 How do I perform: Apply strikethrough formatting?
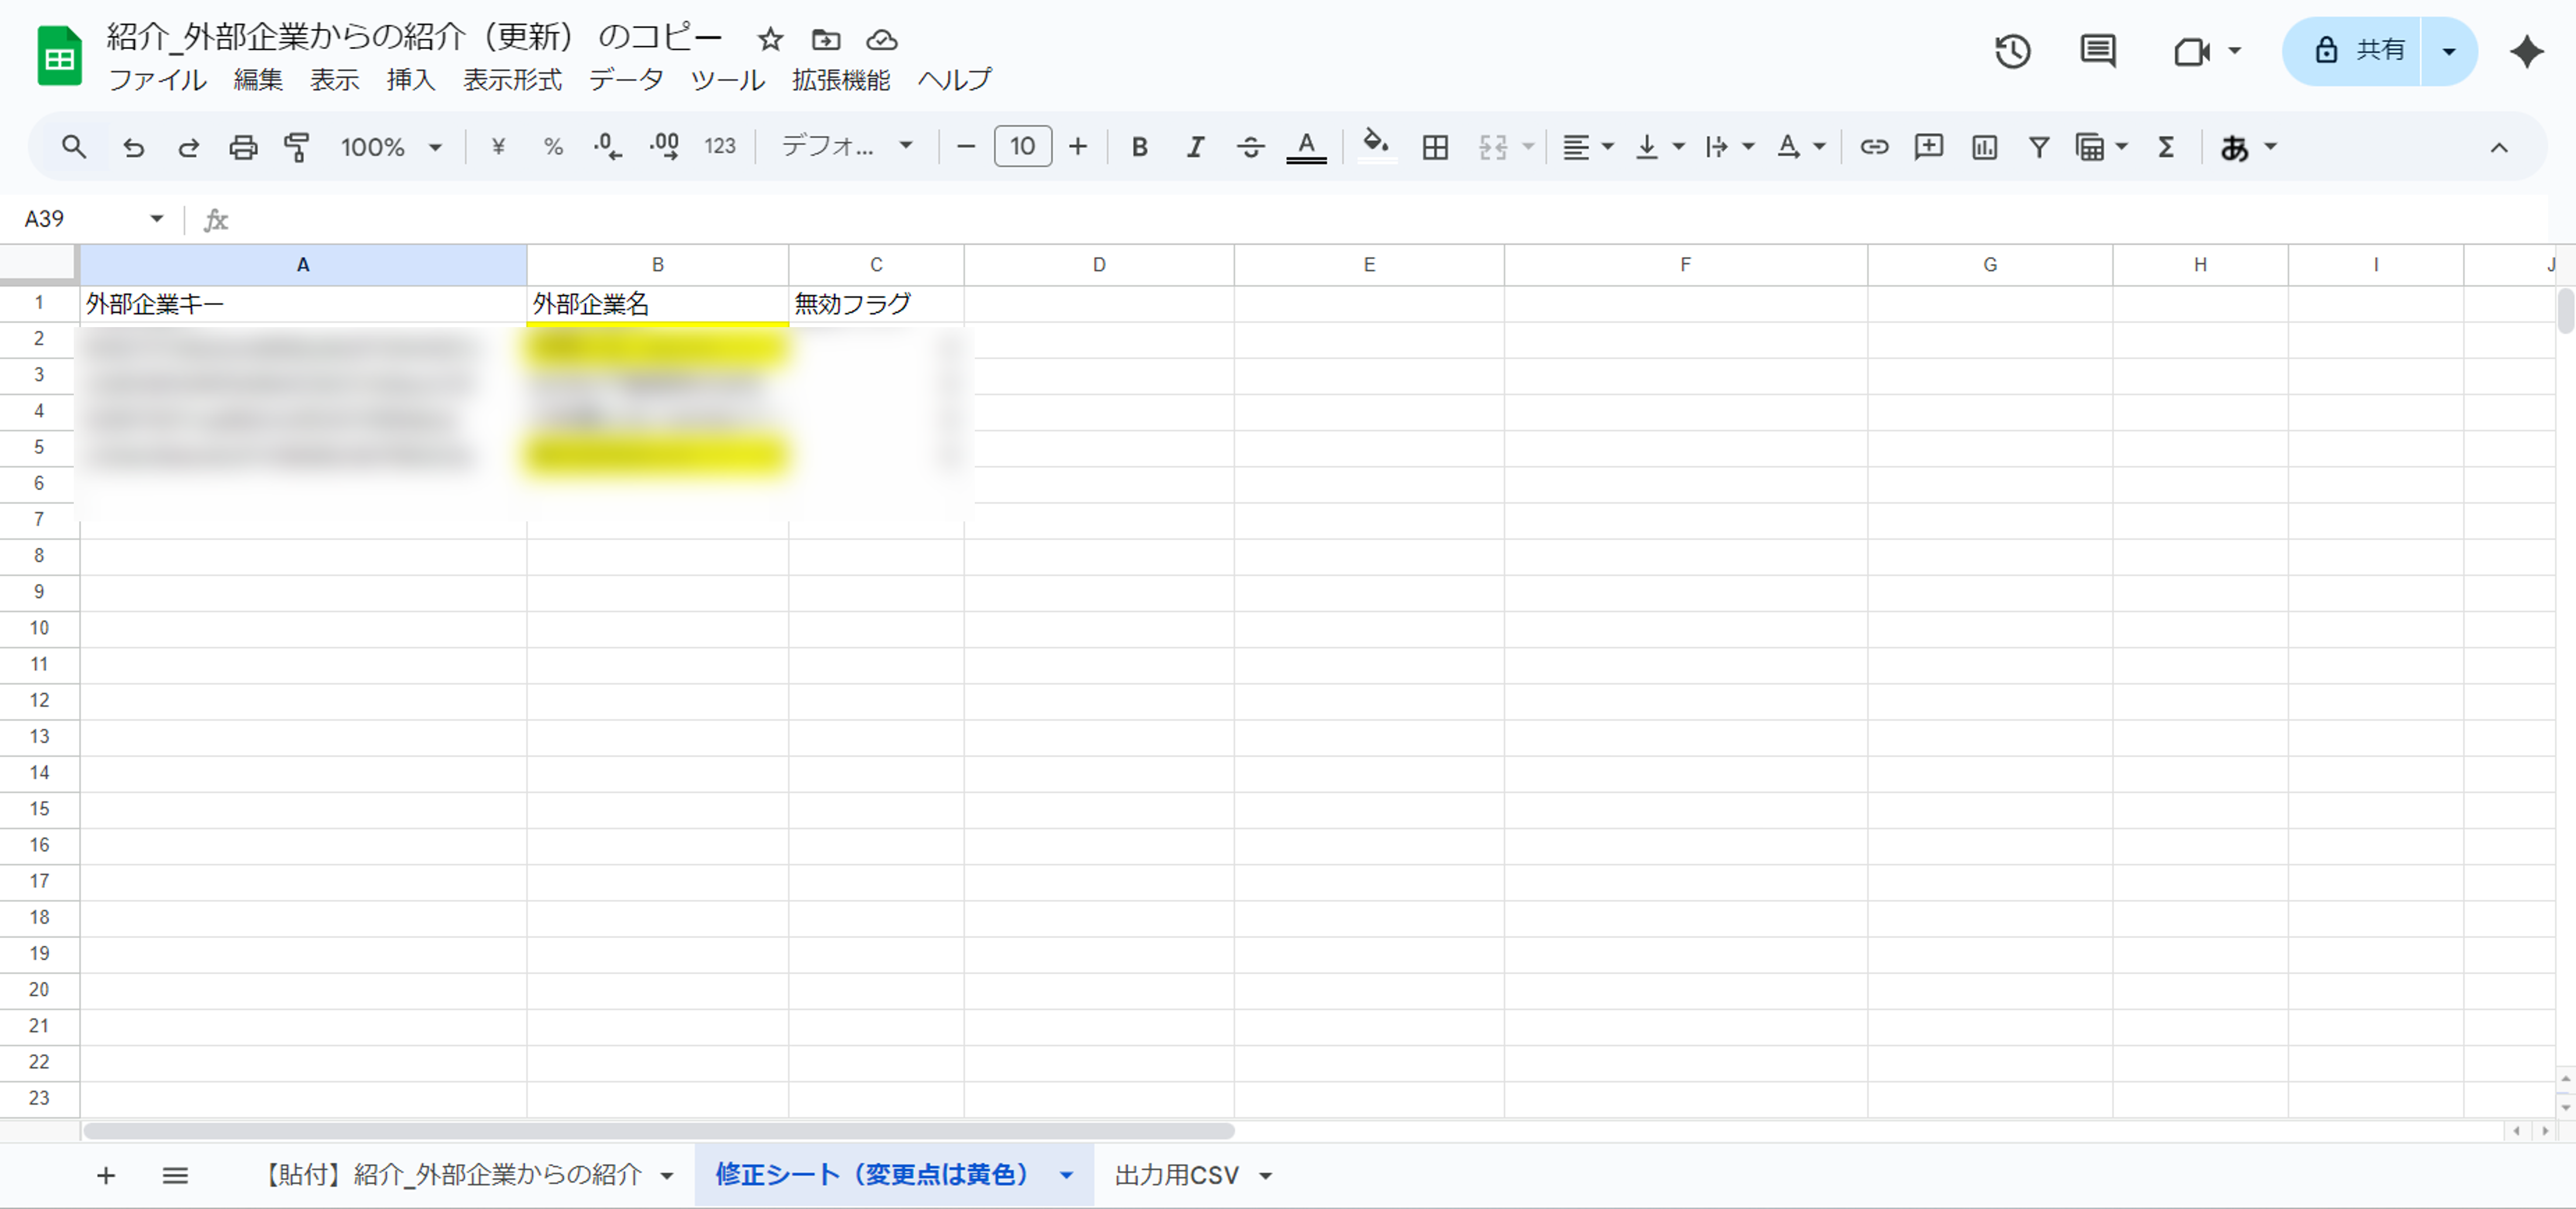point(1250,146)
